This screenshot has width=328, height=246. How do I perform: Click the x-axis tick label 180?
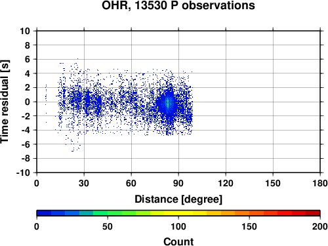(320, 183)
